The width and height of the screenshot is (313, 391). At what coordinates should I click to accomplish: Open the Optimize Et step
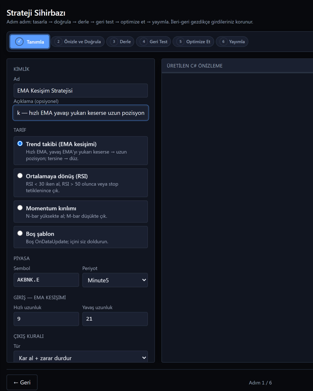point(193,42)
